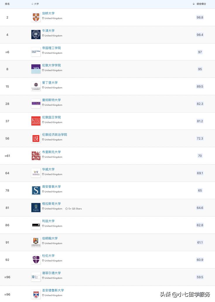Click the Warwick University logo

[36, 173]
